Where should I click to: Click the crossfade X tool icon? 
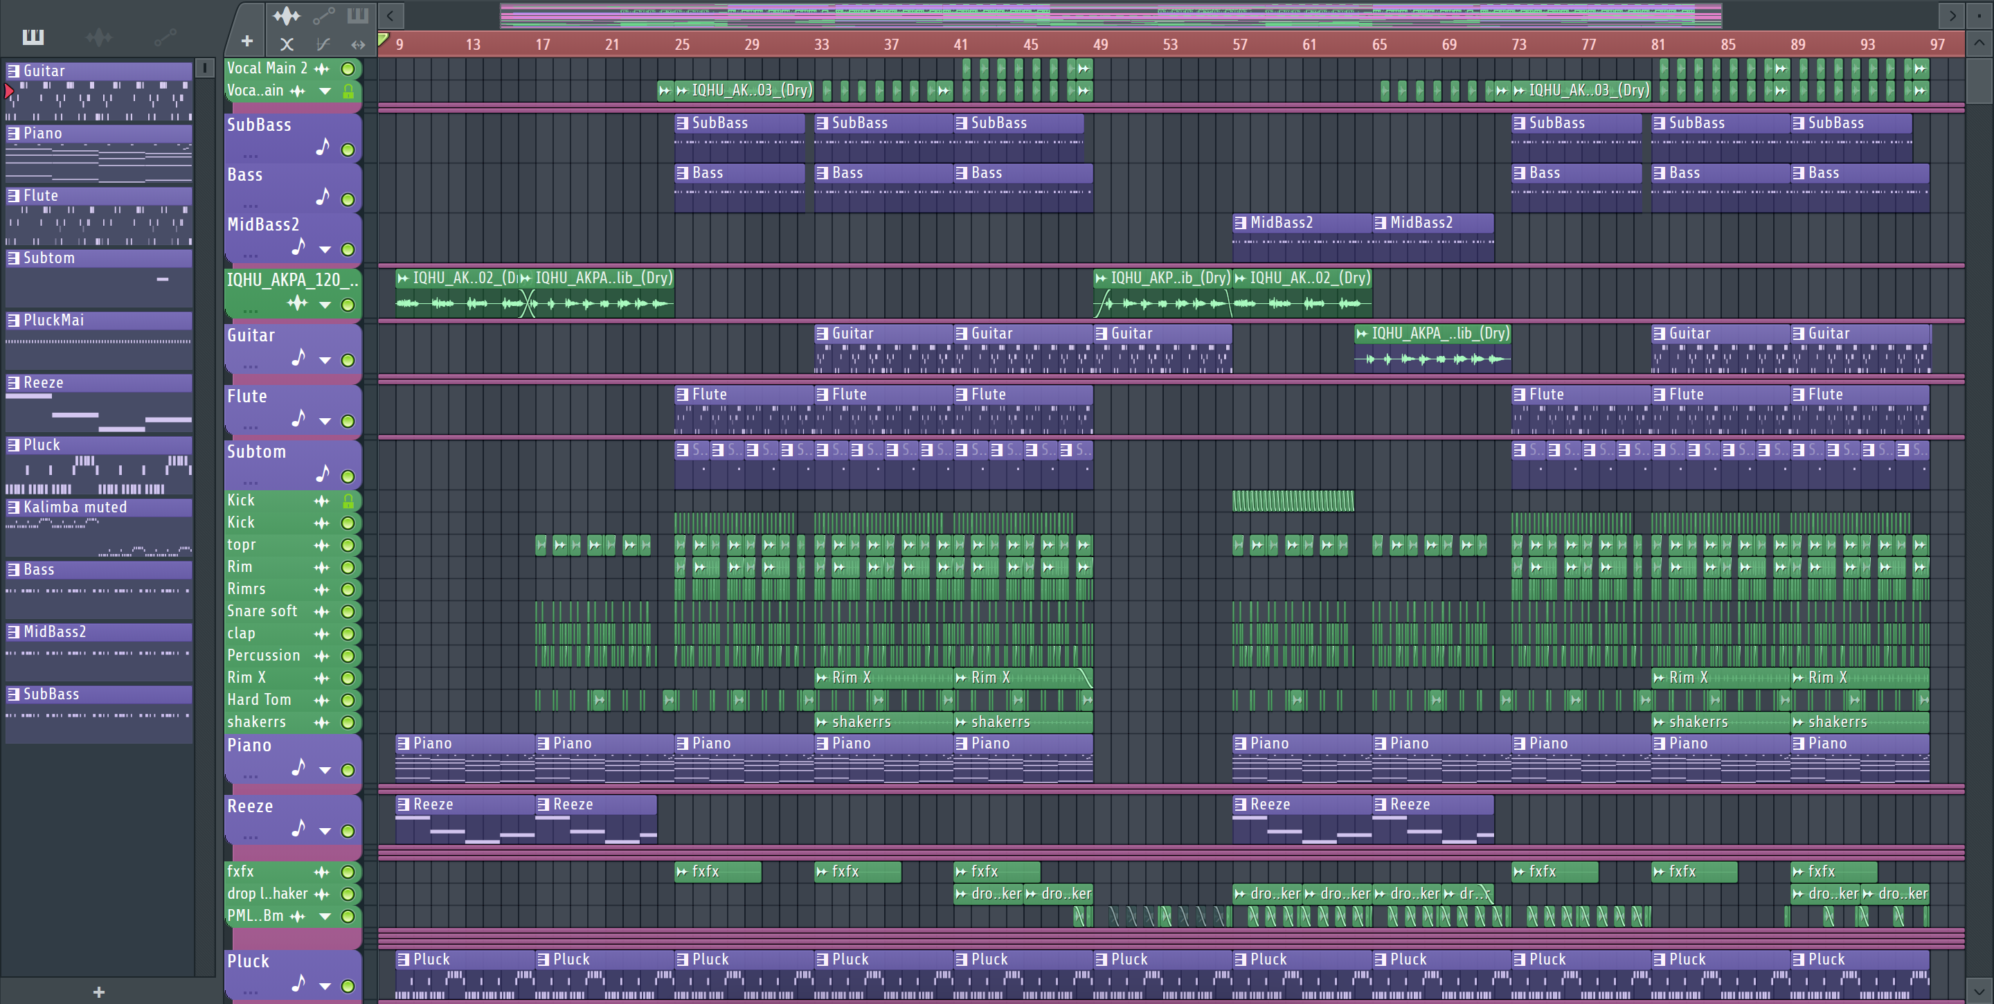click(x=287, y=44)
